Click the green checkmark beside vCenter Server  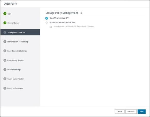5,23
